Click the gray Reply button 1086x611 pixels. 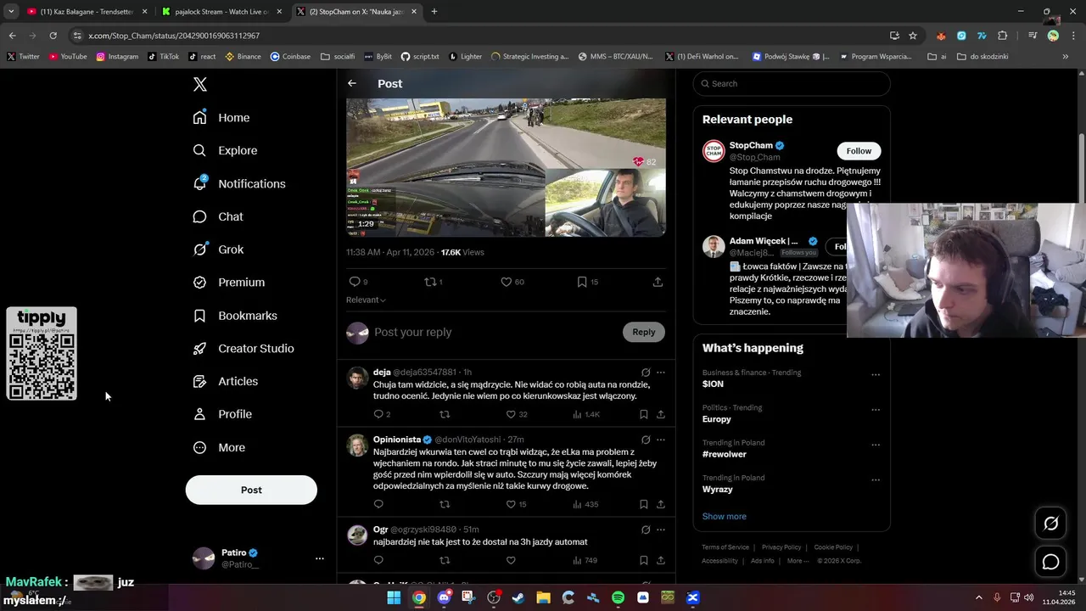[643, 332]
